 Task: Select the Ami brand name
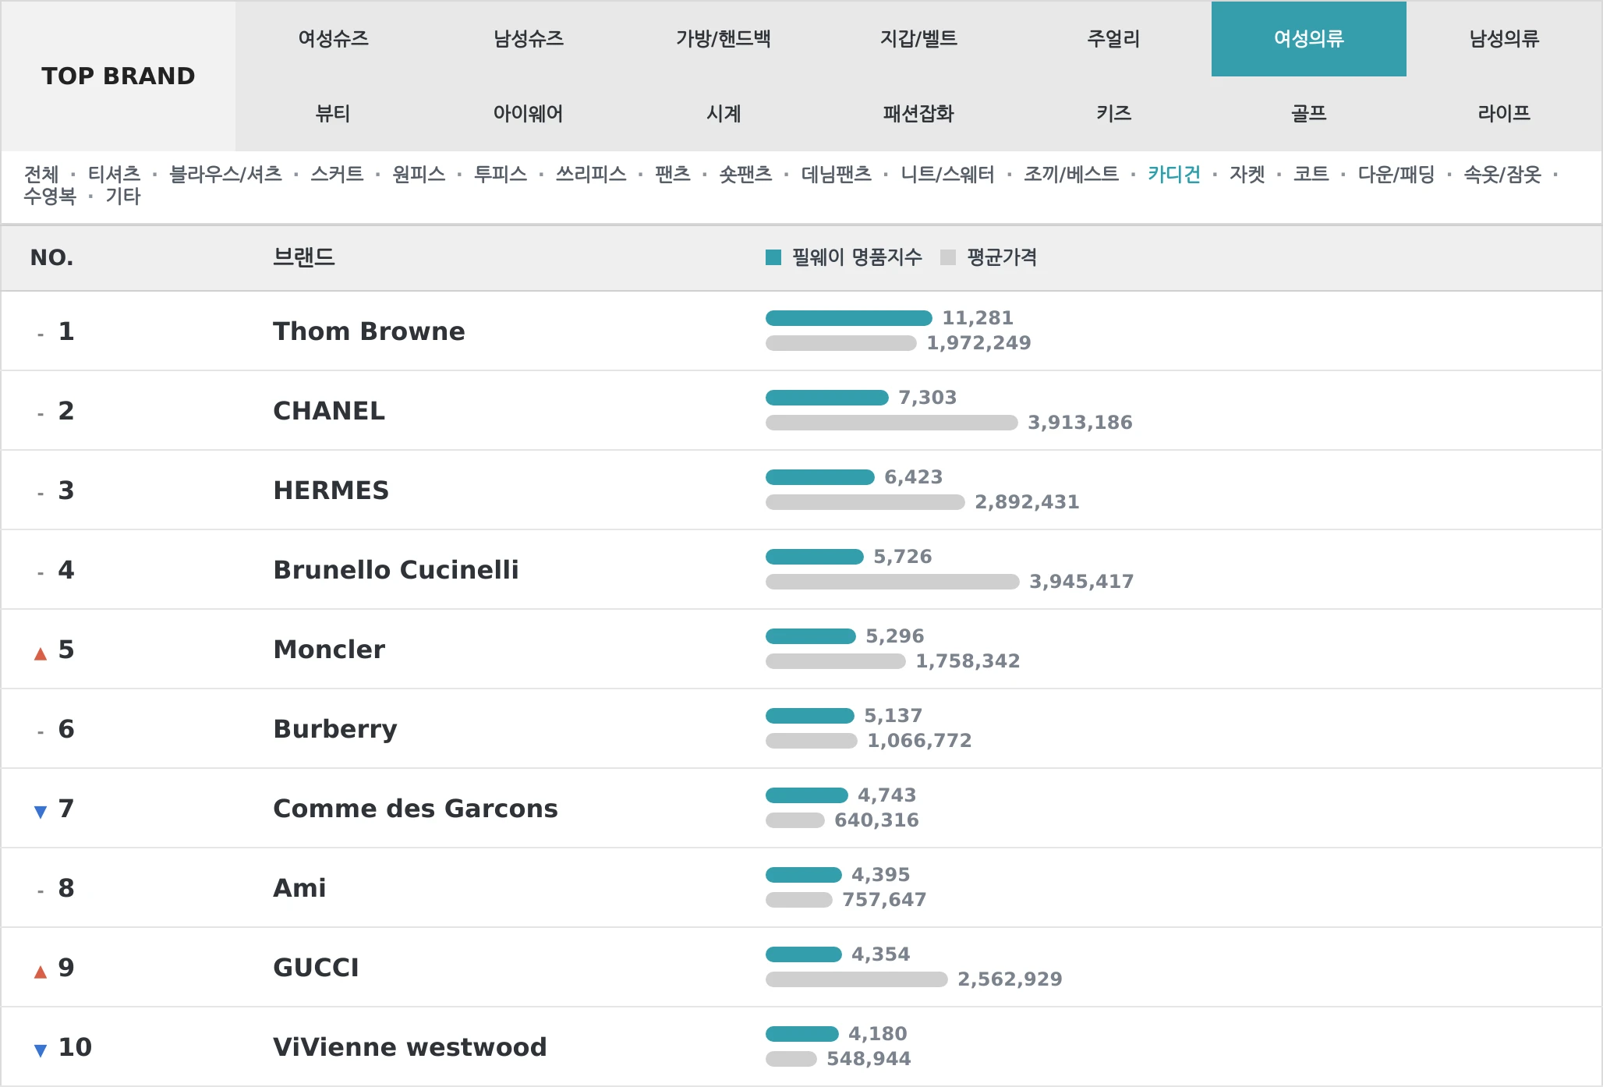tap(299, 888)
